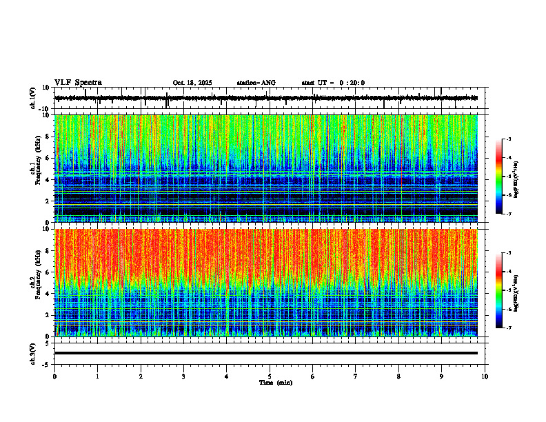Click time axis tick label "0"
This screenshot has height=422, width=546.
point(54,376)
